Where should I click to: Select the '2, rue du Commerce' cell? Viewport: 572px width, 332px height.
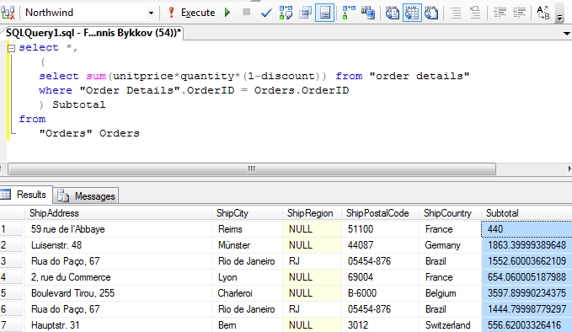click(x=118, y=277)
